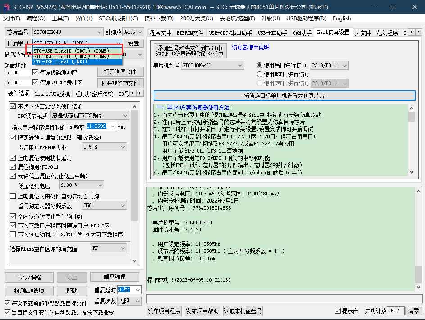Open the 程序加密后传输 tab
Viewport: 425px width, 320px height.
tap(95, 94)
